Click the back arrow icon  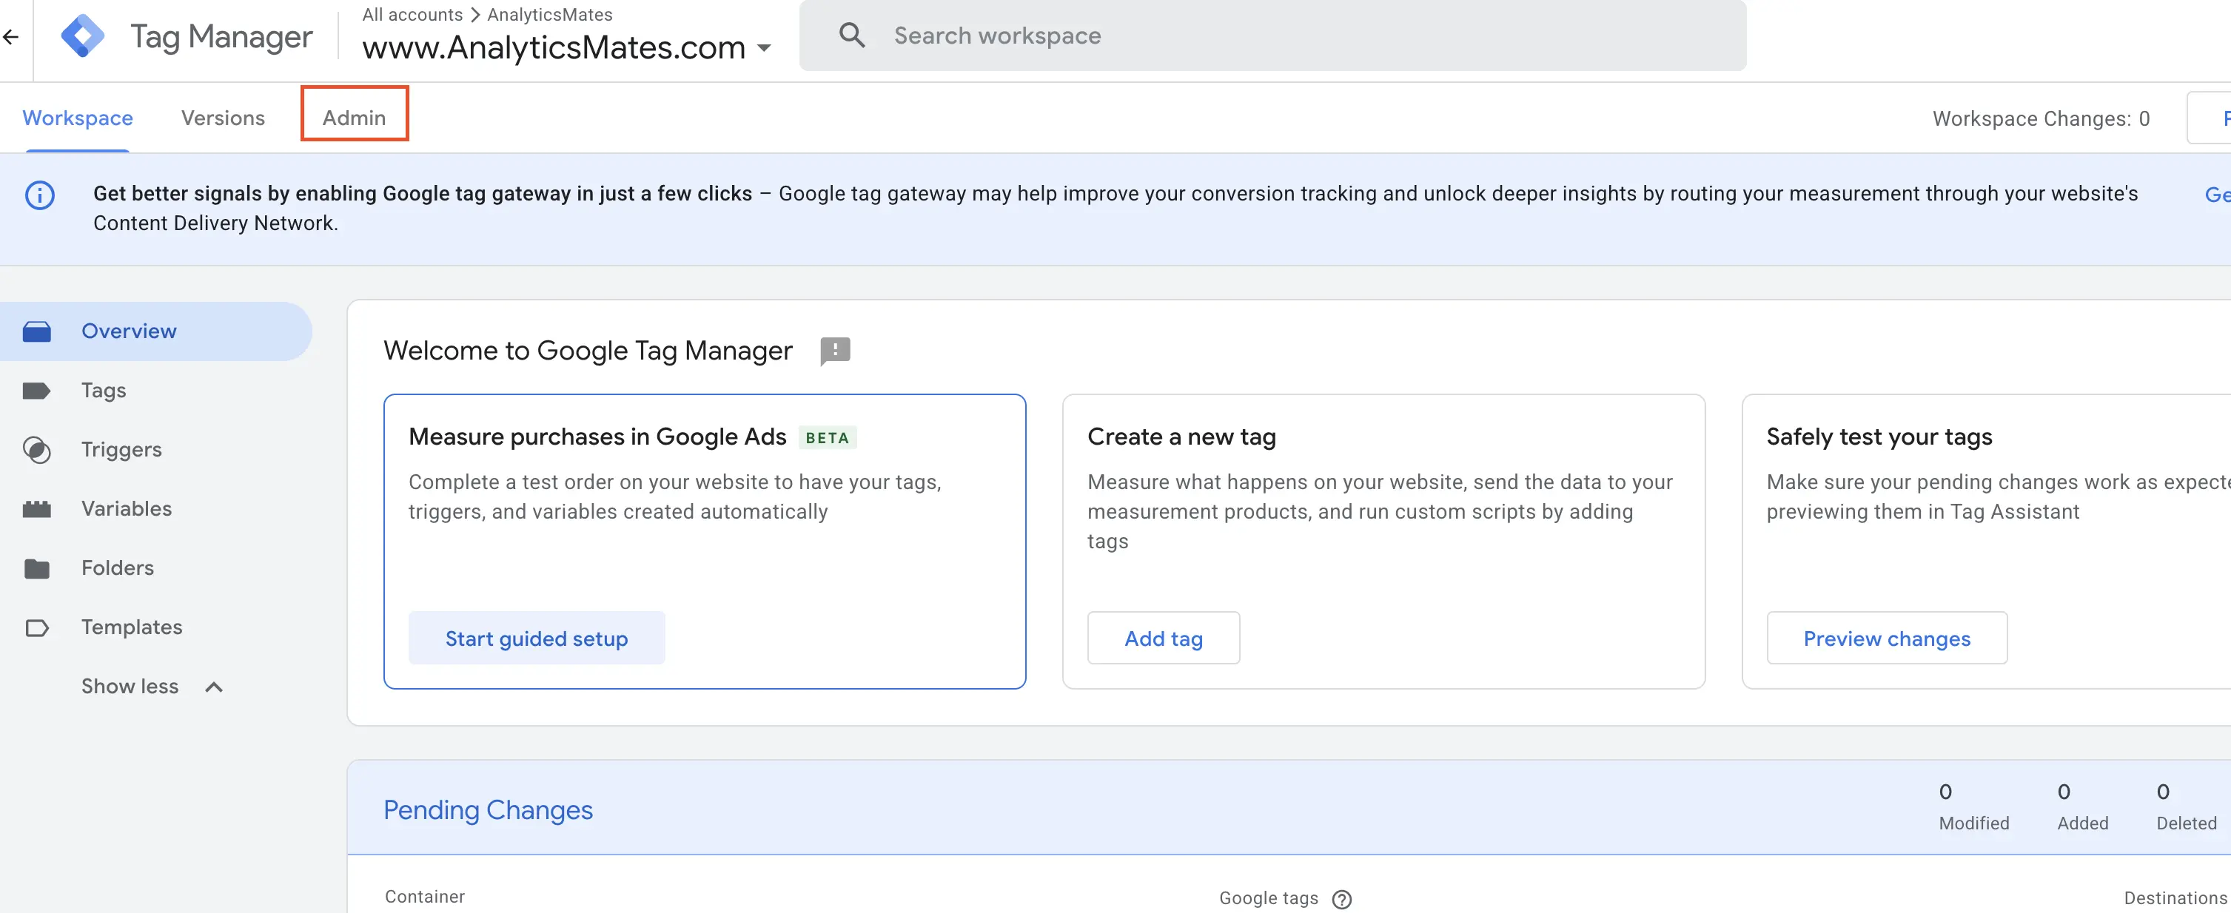point(10,36)
